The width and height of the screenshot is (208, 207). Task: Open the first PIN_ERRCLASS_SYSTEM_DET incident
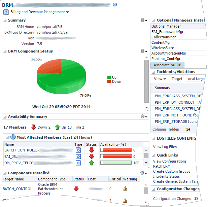178,96
